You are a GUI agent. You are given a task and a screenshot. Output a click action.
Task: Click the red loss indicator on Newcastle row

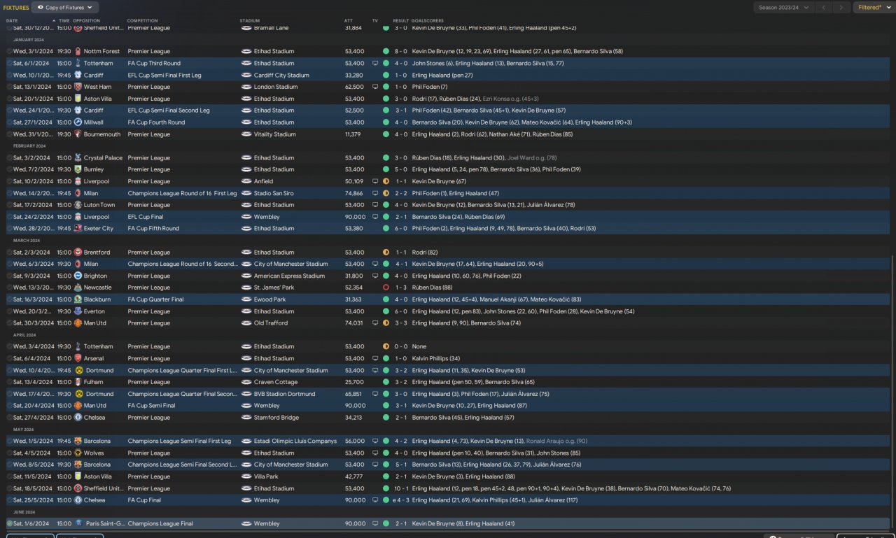pyautogui.click(x=386, y=288)
